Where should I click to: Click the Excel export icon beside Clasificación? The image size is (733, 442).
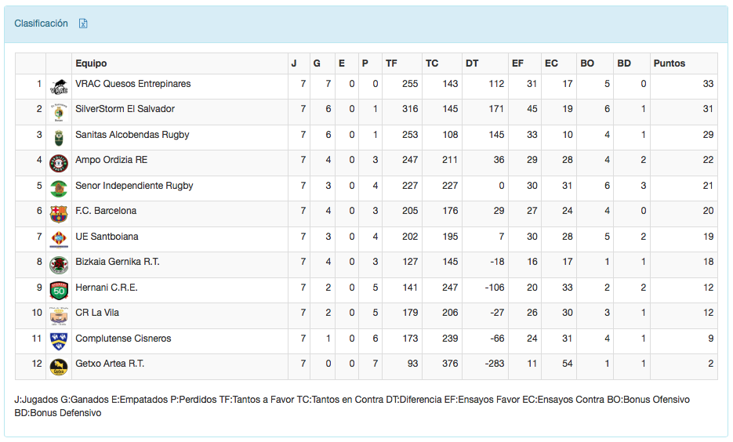pyautogui.click(x=83, y=24)
